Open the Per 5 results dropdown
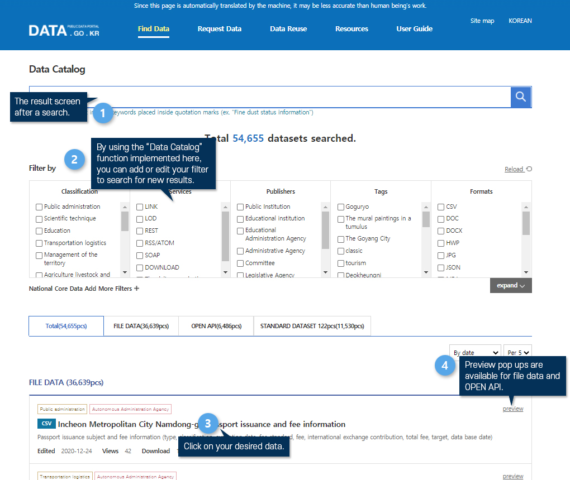Image resolution: width=570 pixels, height=480 pixels. click(517, 352)
